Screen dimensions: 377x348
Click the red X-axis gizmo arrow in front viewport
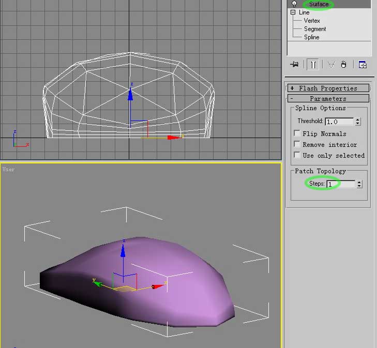[173, 137]
